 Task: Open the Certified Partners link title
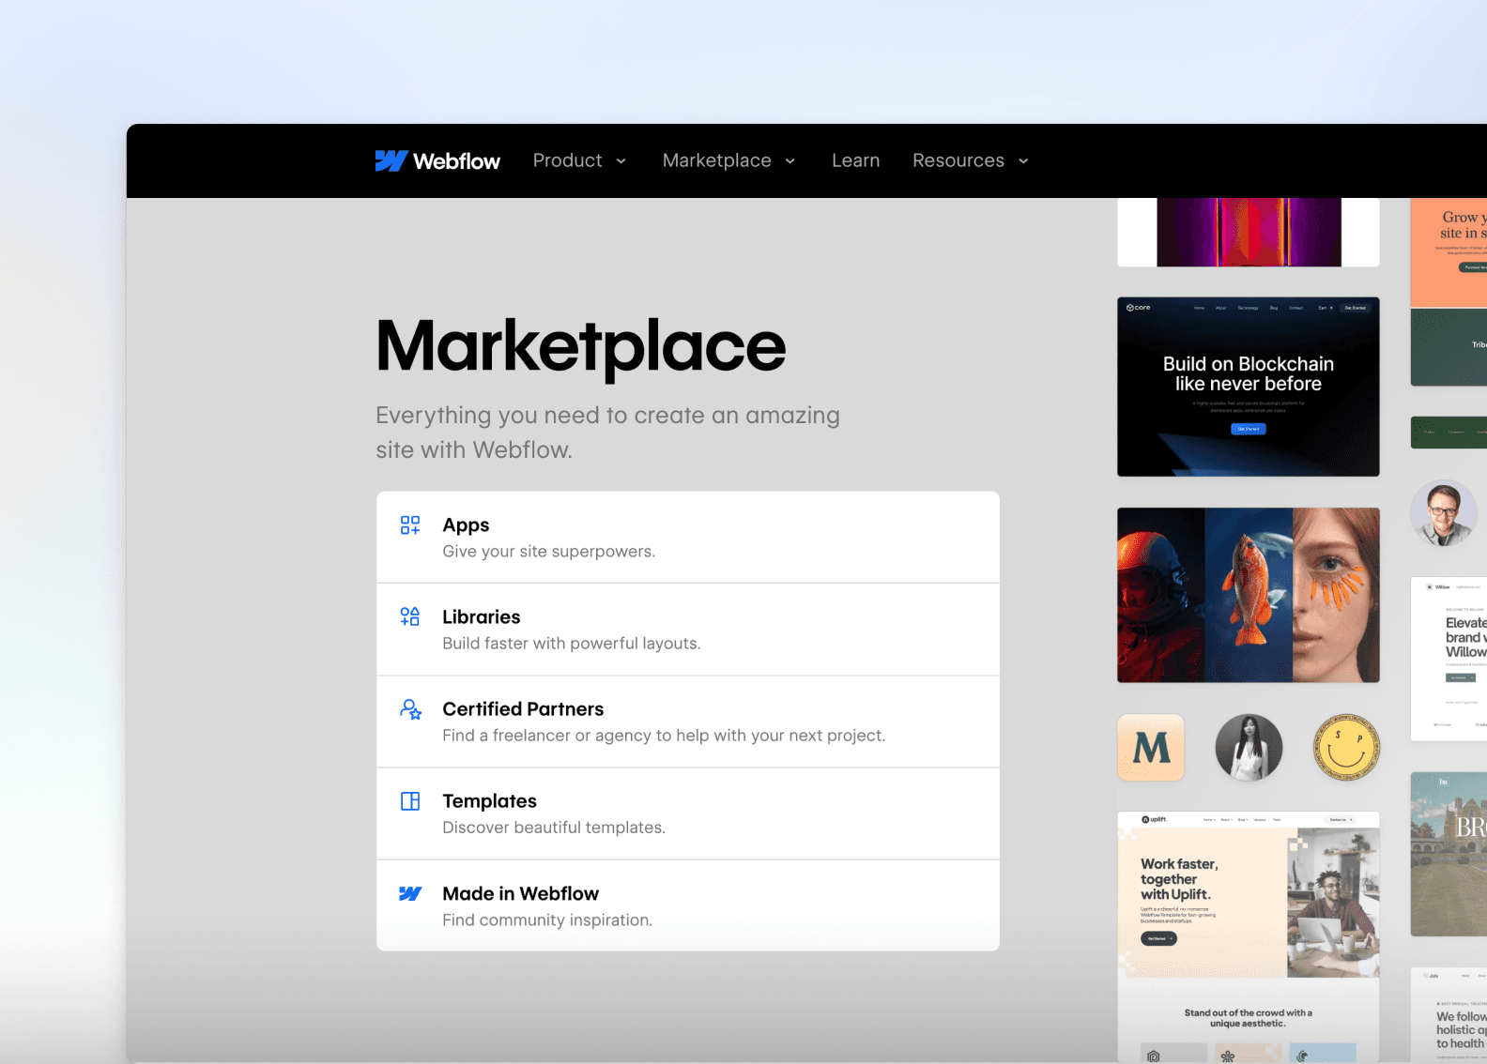(x=523, y=709)
